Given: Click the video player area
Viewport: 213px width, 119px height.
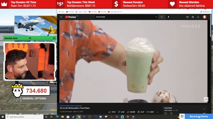Looking at the screenshot, I should pyautogui.click(x=133, y=61).
